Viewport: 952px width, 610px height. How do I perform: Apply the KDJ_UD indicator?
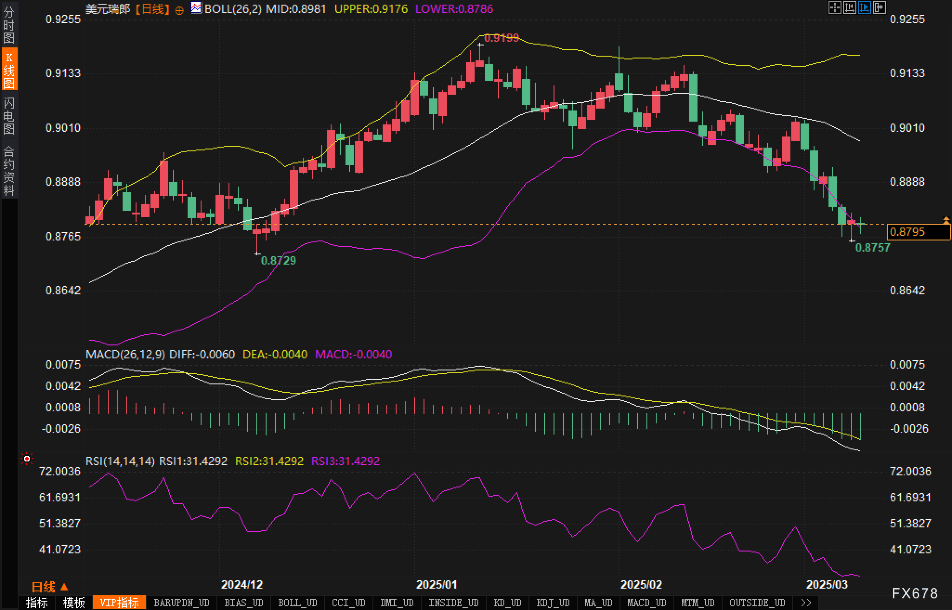coord(553,603)
